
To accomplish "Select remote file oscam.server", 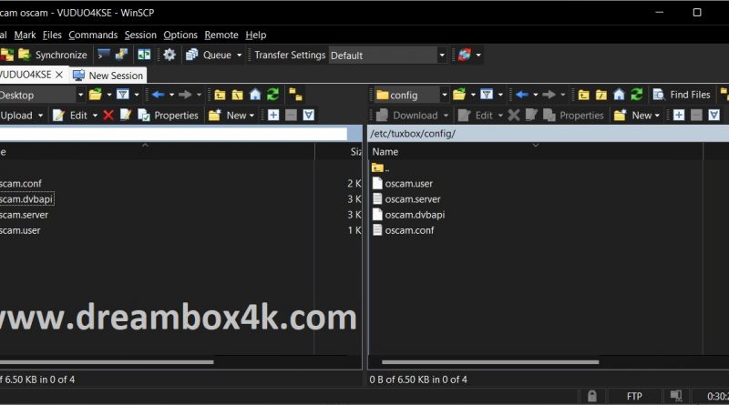I will (406, 199).
